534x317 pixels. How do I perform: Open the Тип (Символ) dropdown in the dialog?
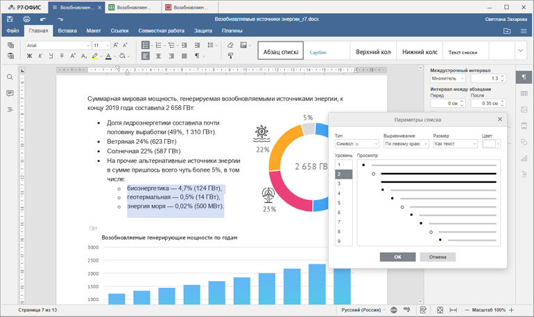[x=356, y=144]
